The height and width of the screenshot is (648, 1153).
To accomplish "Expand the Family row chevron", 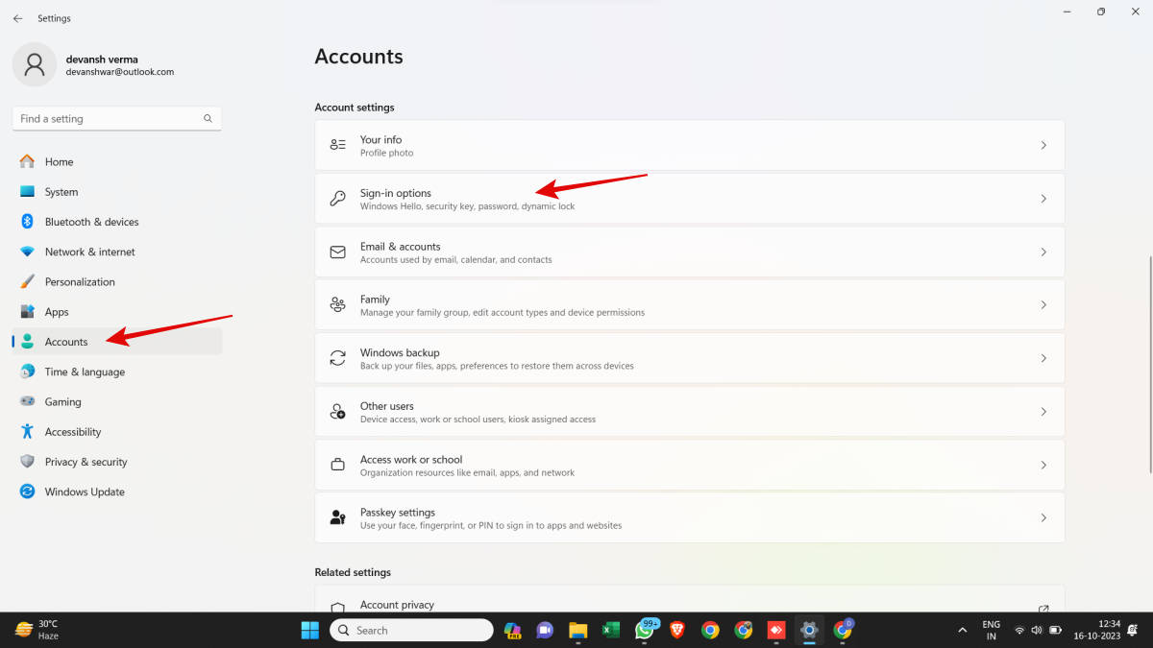I will click(x=1043, y=305).
